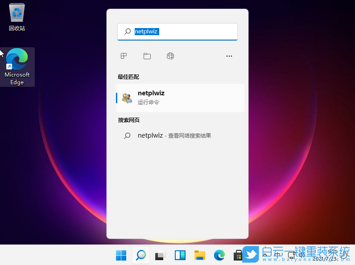Launch File Explorer from taskbar
Screen dimensions: 355x265
[x=200, y=255]
